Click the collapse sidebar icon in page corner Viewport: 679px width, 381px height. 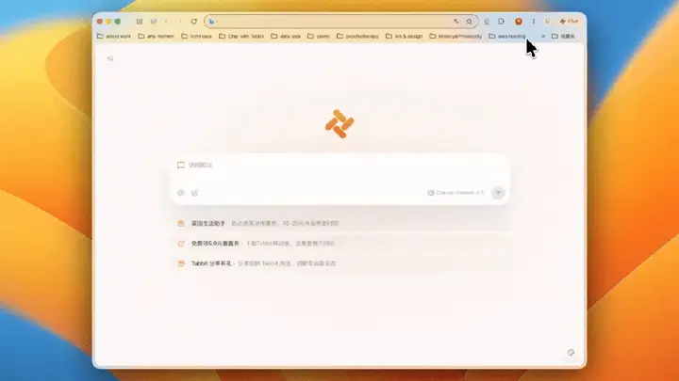point(110,58)
